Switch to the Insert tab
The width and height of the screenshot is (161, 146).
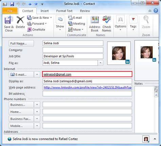click(x=44, y=11)
